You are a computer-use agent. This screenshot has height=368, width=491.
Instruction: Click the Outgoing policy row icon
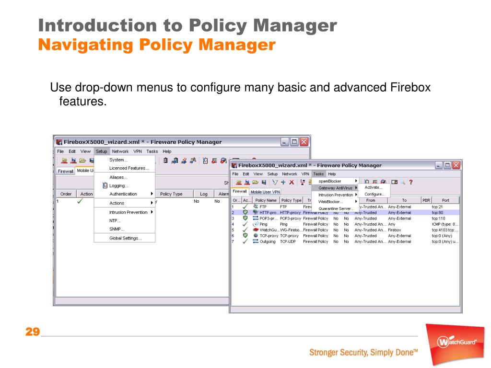click(256, 241)
